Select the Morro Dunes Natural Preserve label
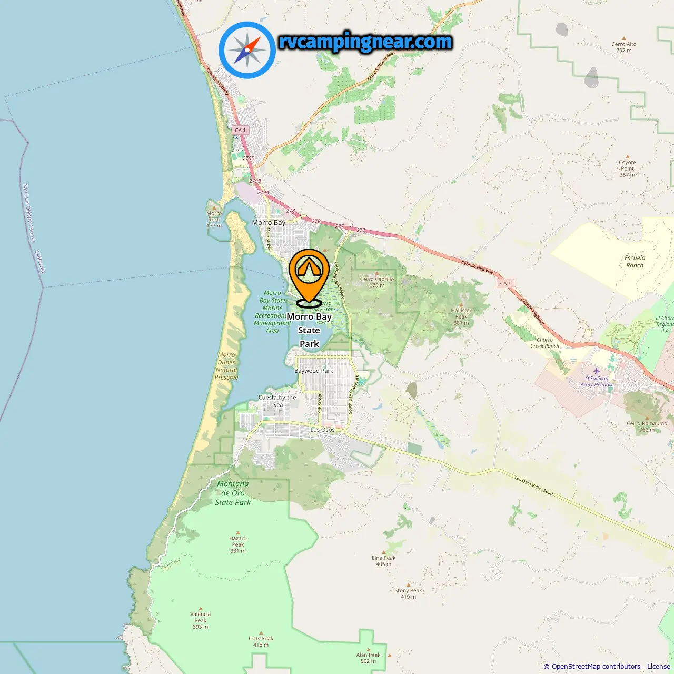Viewport: 674px width, 674px height. pos(226,366)
